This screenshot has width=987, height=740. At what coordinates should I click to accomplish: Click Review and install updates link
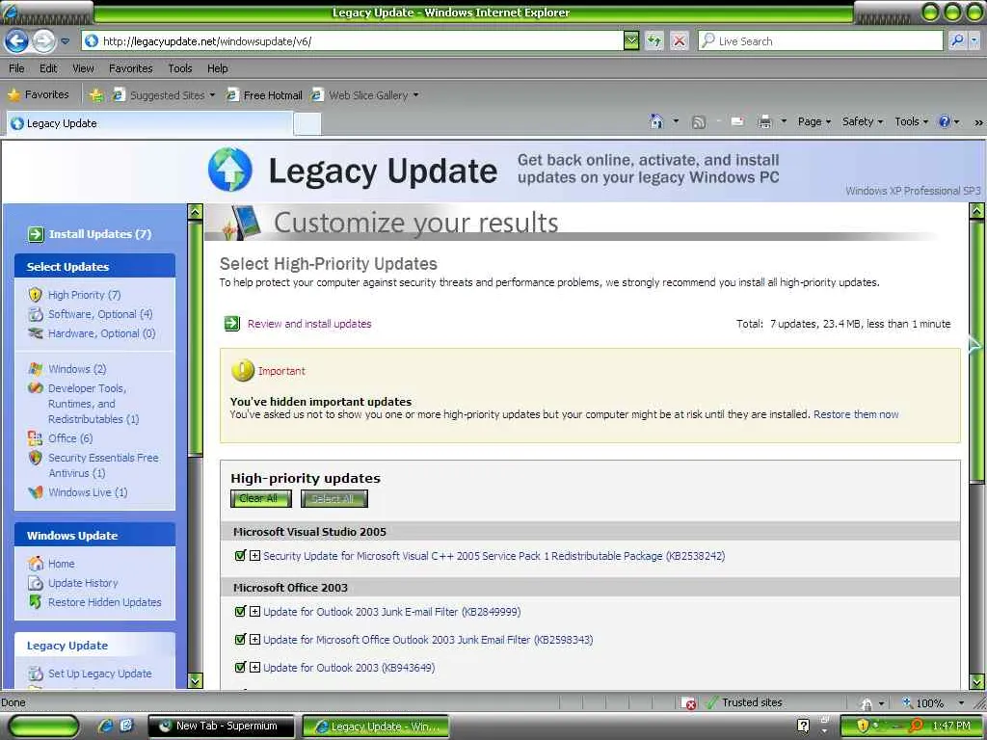[x=309, y=324]
